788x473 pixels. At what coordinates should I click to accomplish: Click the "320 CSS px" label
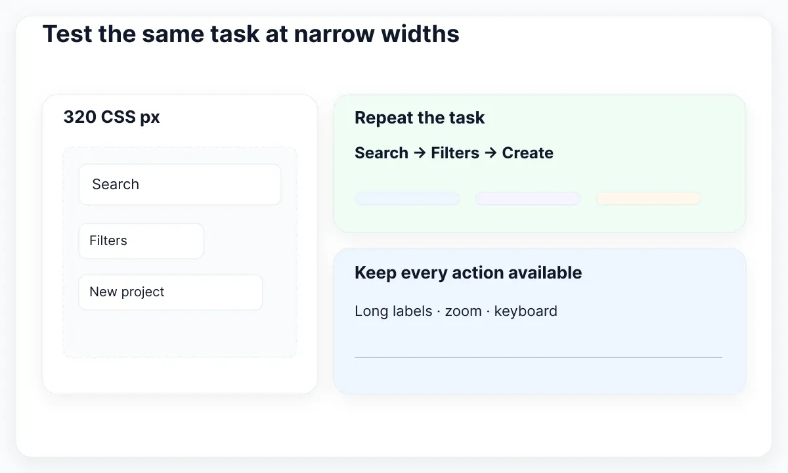tap(112, 118)
